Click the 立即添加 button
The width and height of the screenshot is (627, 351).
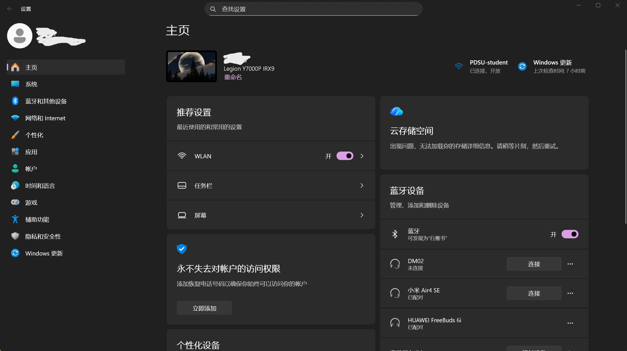pos(204,308)
